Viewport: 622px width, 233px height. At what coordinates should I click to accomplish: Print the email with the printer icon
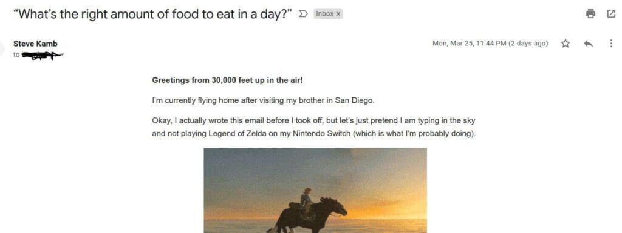point(590,14)
